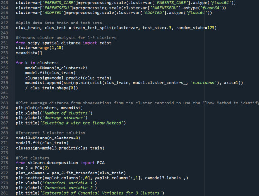Click 'pca_2.fit_transform(clus_train)' expression
The image size is (259, 196).
89,173
